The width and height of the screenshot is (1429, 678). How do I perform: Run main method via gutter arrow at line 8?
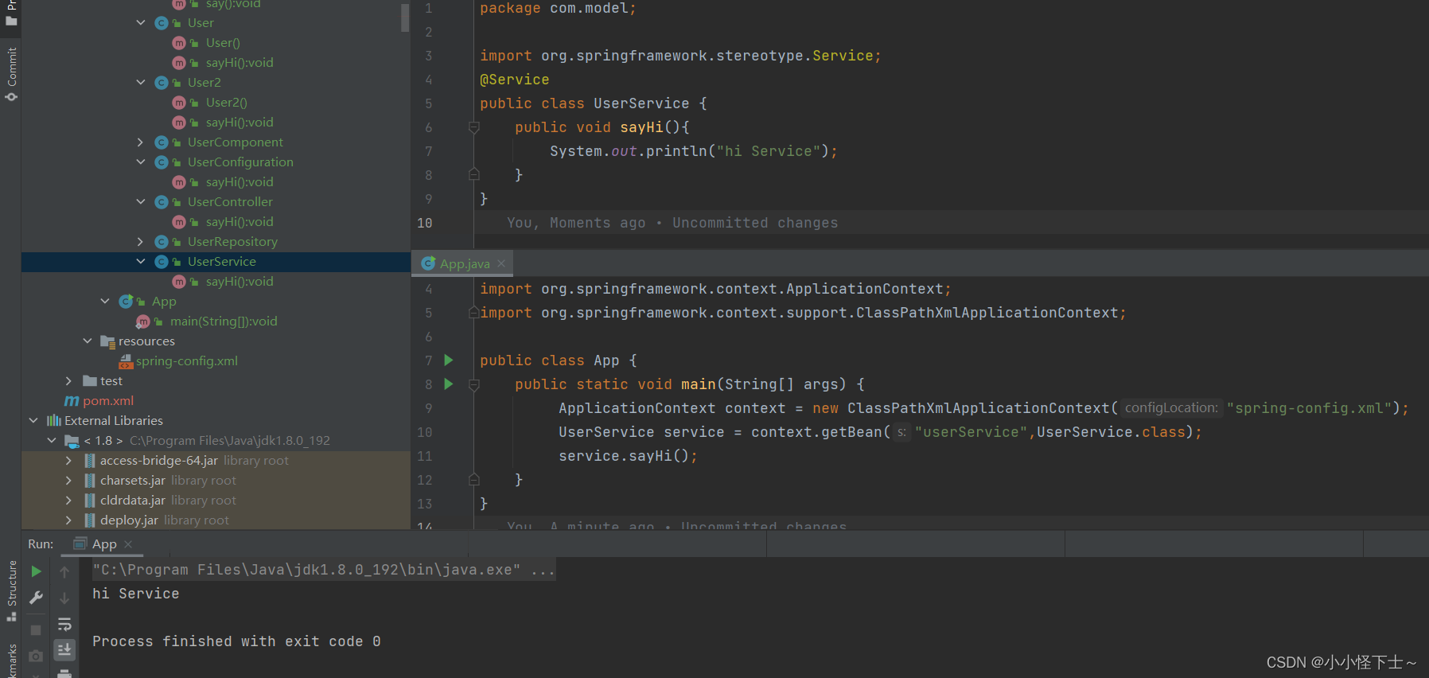(449, 384)
